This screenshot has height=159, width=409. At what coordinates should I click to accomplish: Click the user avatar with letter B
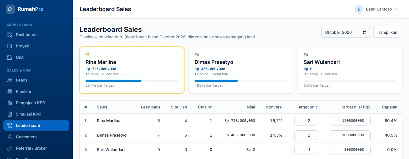point(359,9)
